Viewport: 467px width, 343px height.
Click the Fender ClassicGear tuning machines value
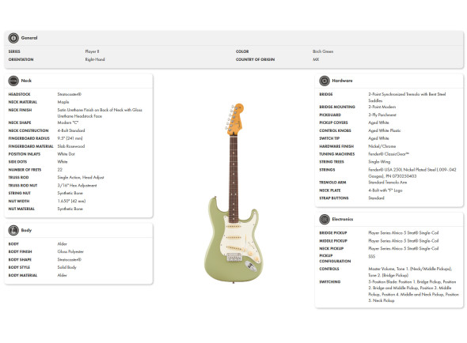click(389, 154)
